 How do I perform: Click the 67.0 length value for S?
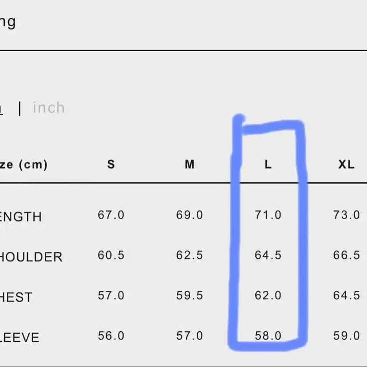(111, 215)
